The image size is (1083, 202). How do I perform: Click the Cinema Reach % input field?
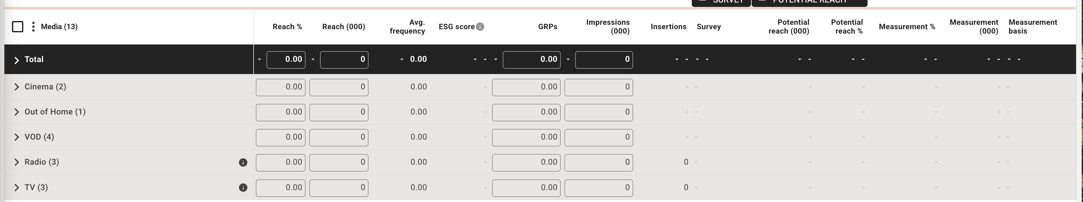coord(280,87)
